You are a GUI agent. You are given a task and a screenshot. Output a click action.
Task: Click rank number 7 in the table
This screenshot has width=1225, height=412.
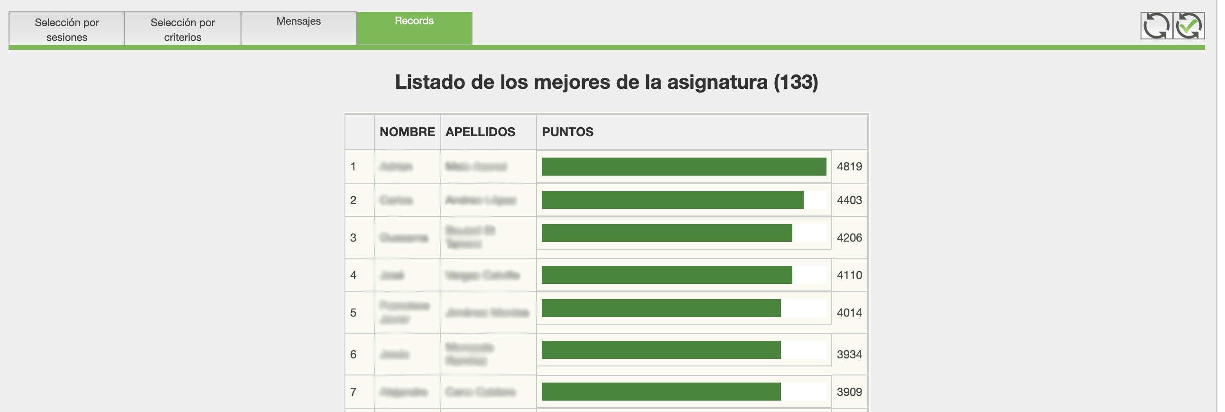point(353,392)
